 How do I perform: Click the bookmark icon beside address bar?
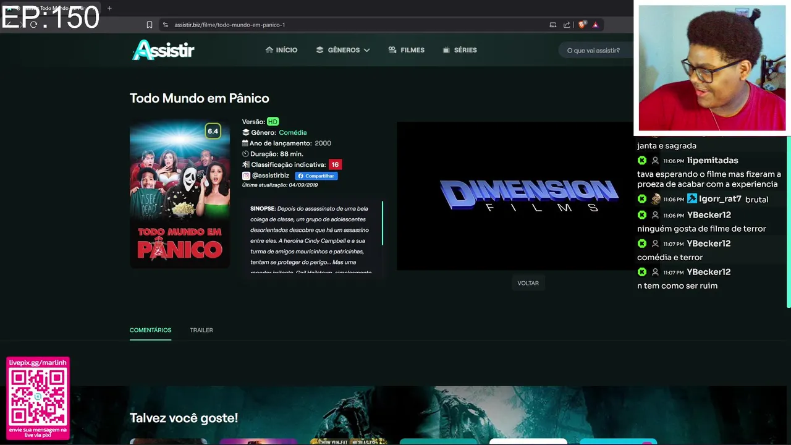click(x=149, y=25)
